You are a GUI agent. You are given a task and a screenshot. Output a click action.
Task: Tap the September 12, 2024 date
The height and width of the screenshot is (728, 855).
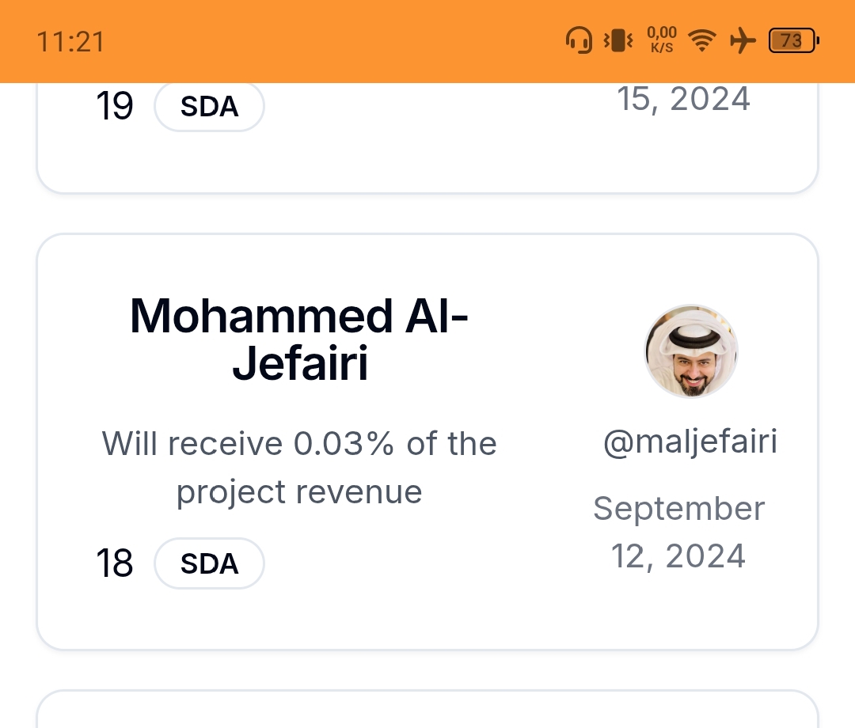pos(678,532)
